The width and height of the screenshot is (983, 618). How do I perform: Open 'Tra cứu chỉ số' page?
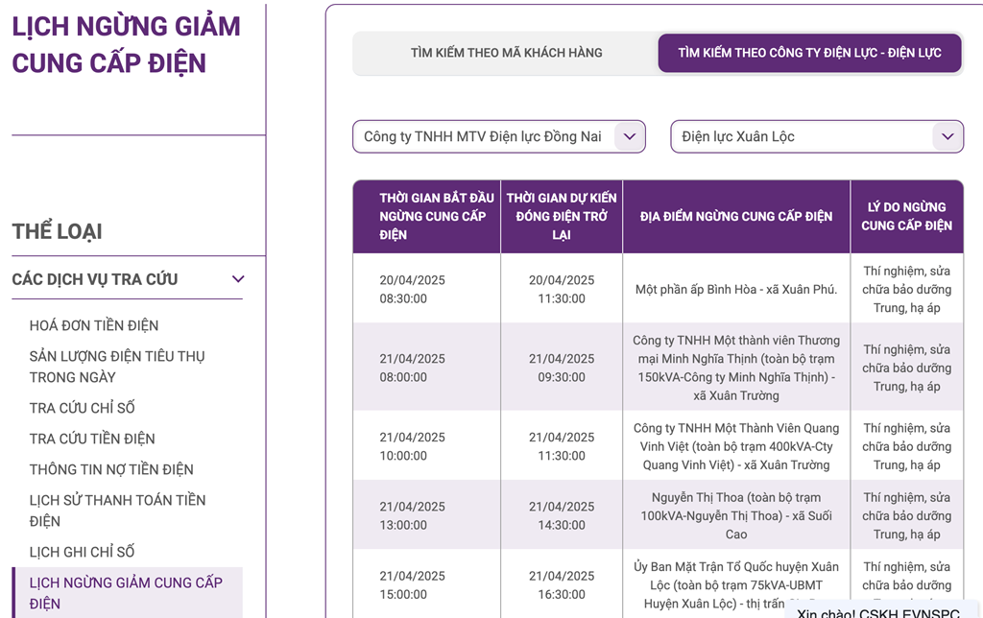[x=82, y=408]
